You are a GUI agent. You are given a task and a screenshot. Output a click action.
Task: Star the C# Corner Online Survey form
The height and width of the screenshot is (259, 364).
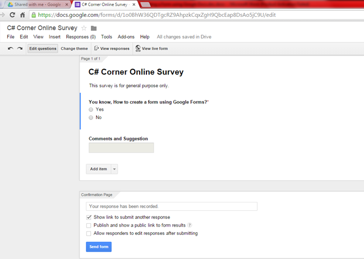click(x=84, y=28)
